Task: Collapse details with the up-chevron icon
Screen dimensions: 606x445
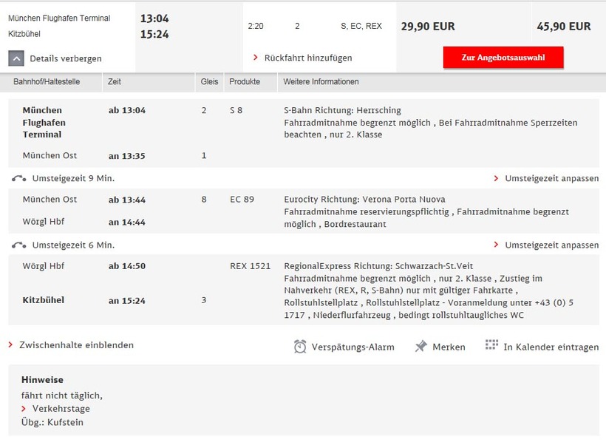Action: click(16, 58)
